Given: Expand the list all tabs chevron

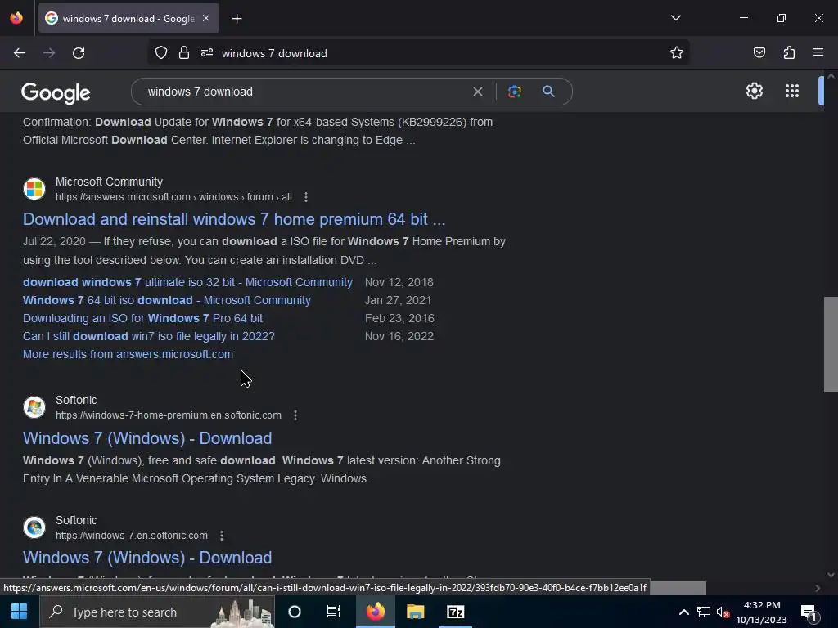Looking at the screenshot, I should [675, 18].
